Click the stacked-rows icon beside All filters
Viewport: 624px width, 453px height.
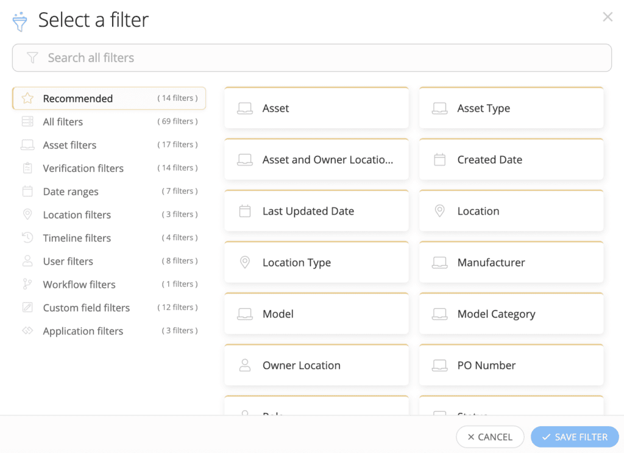coord(27,122)
